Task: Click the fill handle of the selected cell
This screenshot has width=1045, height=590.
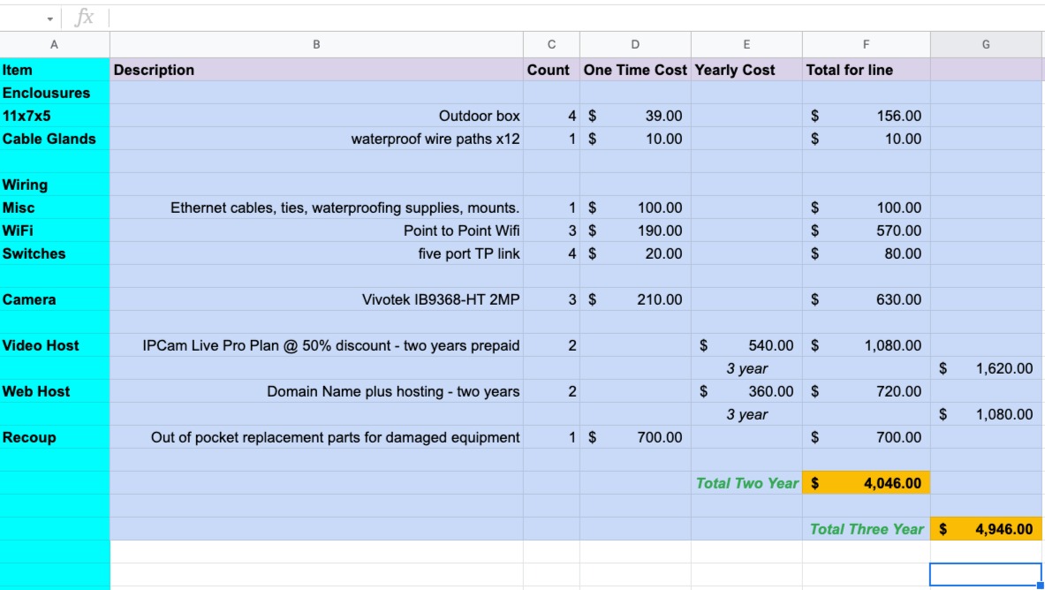Action: click(1041, 585)
